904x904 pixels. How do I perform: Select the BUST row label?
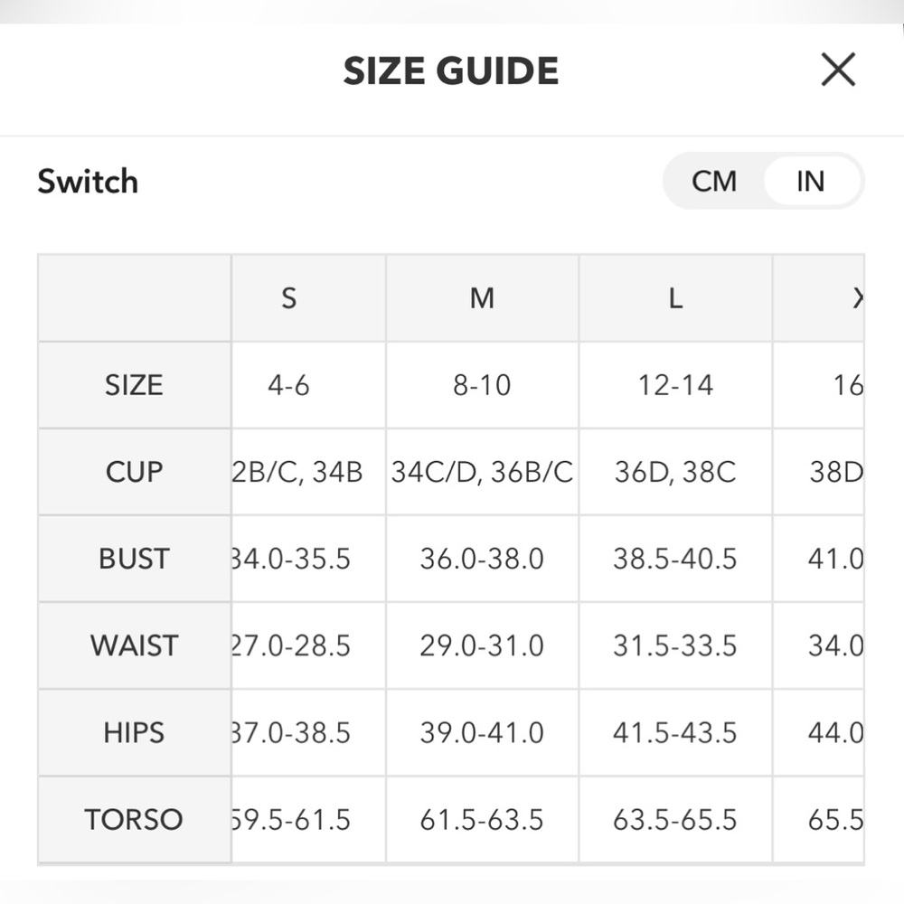point(135,559)
